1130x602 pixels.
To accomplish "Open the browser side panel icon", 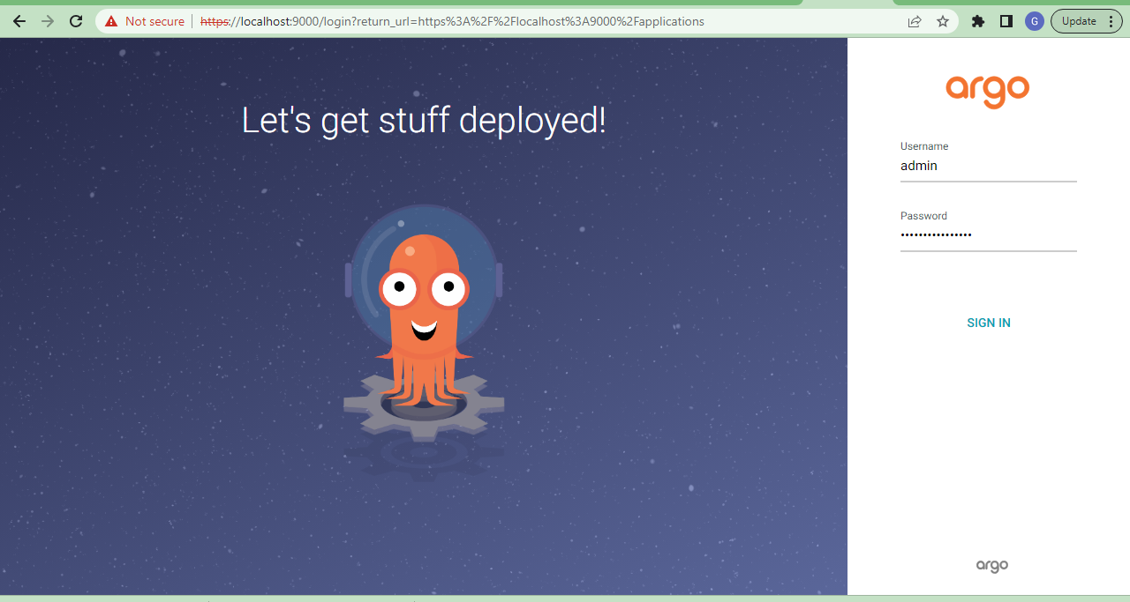I will click(x=1006, y=20).
